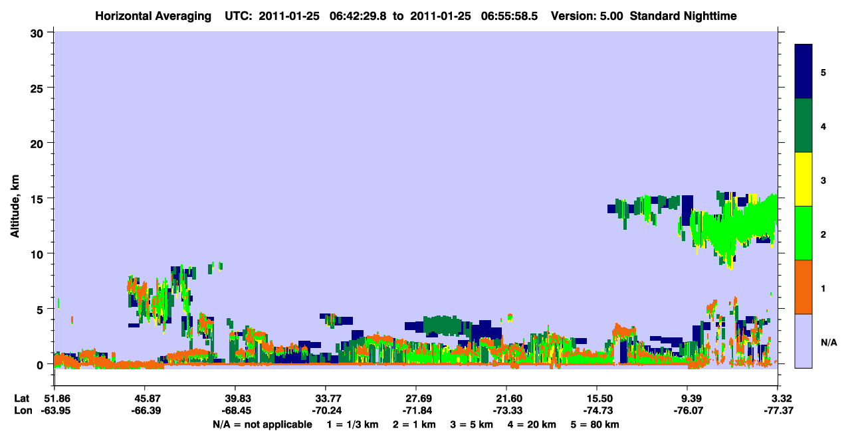Click the longitude value -77.37
Viewport: 864px width, 443px height.
tap(778, 411)
